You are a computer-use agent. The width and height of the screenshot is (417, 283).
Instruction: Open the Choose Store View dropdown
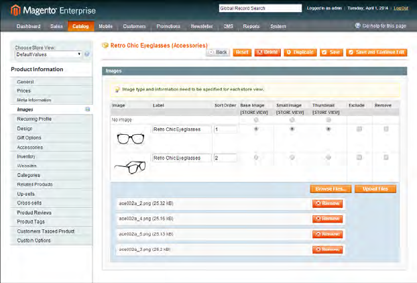[48, 54]
